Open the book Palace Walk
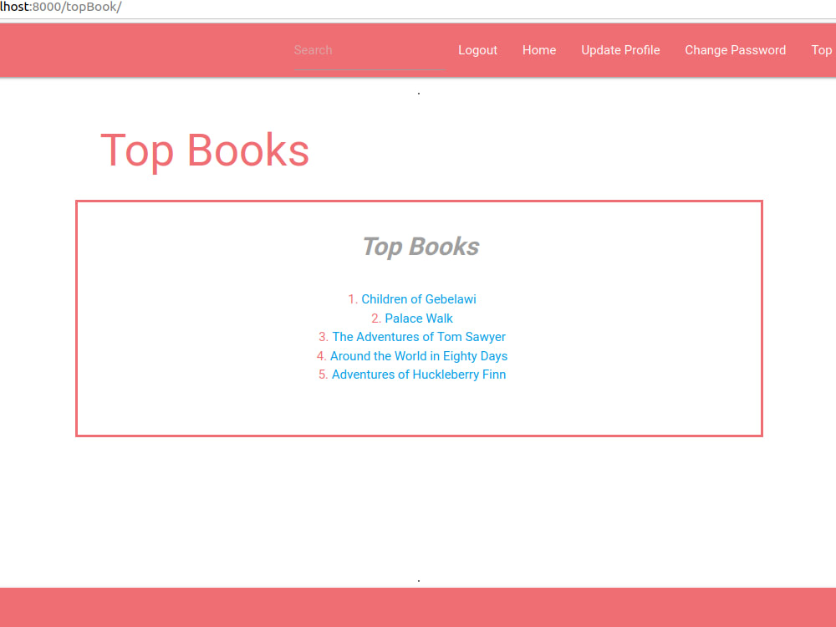 [x=418, y=318]
